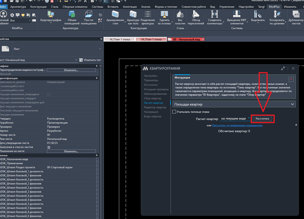The width and height of the screenshot is (304, 219).
Task: Open the Архитектура ribbon tab
Action: point(18,7)
